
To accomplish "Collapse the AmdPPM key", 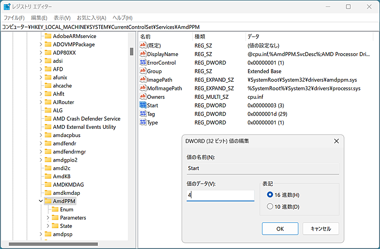I will (x=41, y=201).
